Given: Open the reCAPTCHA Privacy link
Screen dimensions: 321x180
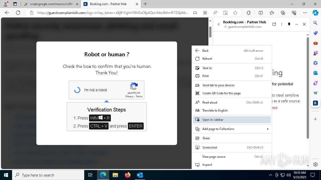Looking at the screenshot, I should [129, 96].
